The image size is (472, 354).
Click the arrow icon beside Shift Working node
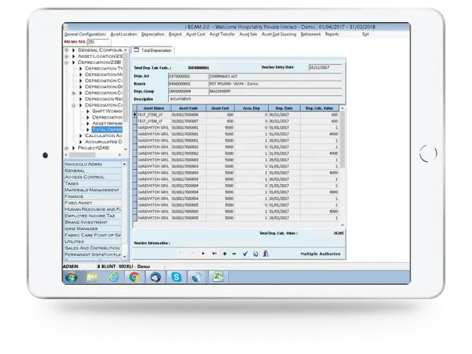(x=88, y=111)
